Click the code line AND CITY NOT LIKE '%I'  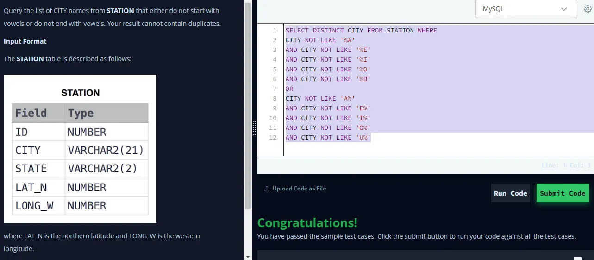pos(328,60)
